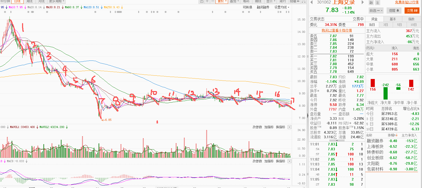Click the interval statistics icon left of plus
Screen dimensions: 422x188
[202, 2]
